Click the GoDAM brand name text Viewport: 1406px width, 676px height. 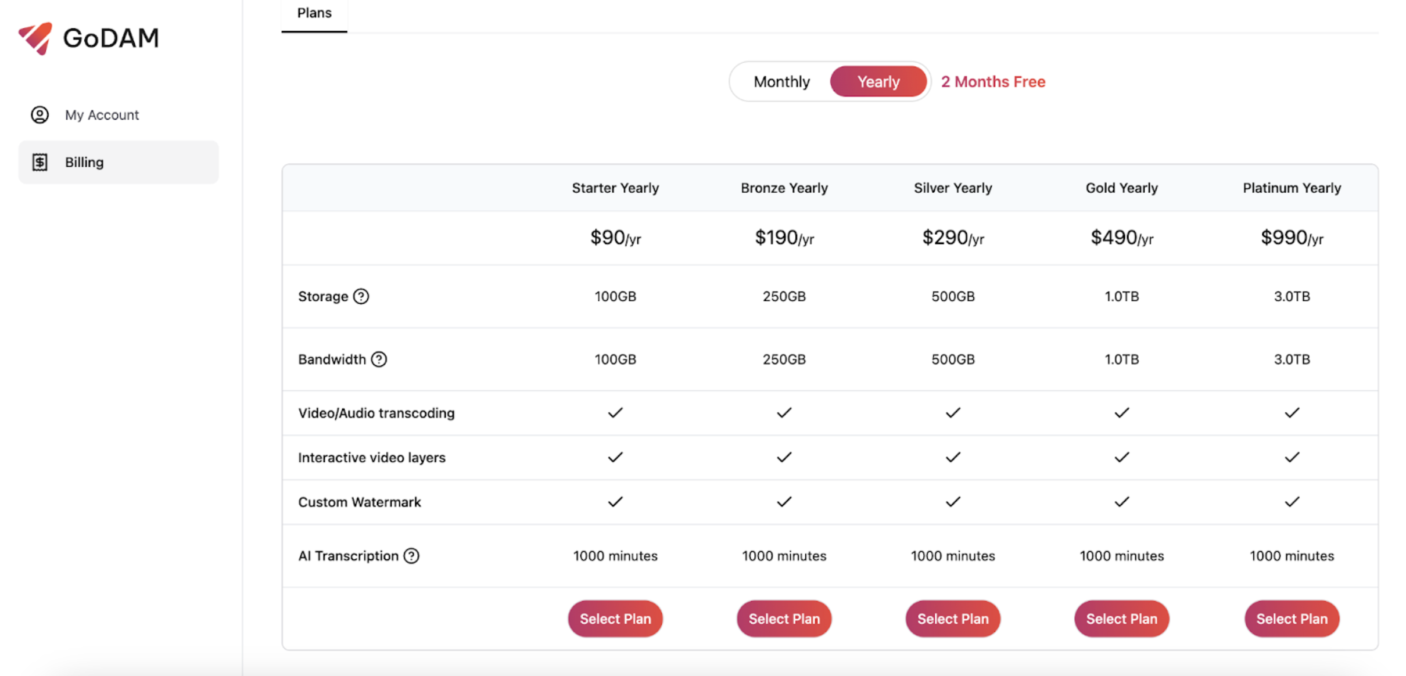click(111, 38)
